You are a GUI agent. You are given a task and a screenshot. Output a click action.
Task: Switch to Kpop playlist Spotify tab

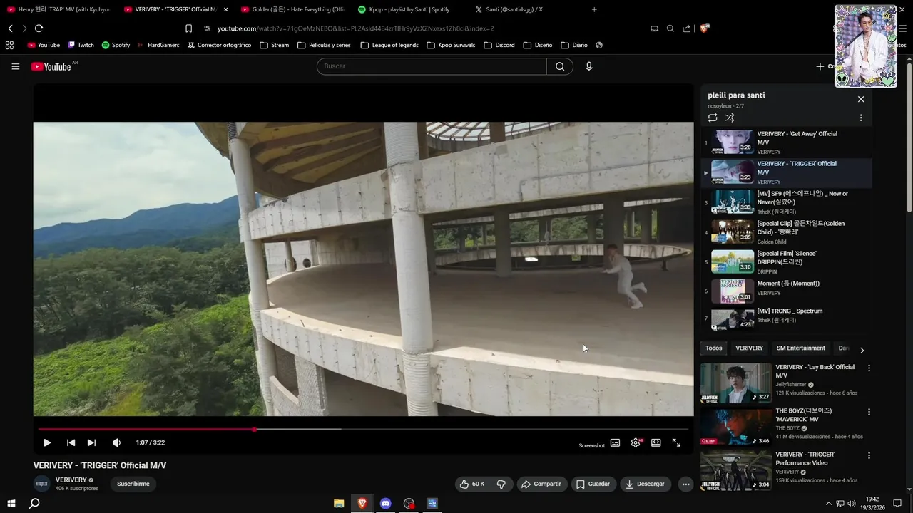pos(409,9)
